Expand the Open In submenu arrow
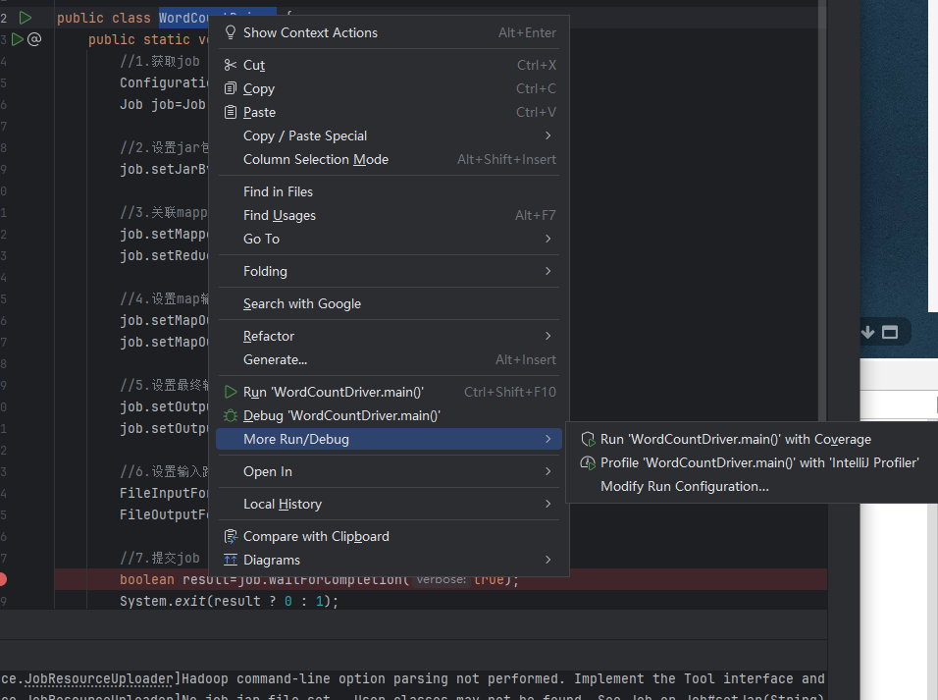The width and height of the screenshot is (938, 700). 547,471
